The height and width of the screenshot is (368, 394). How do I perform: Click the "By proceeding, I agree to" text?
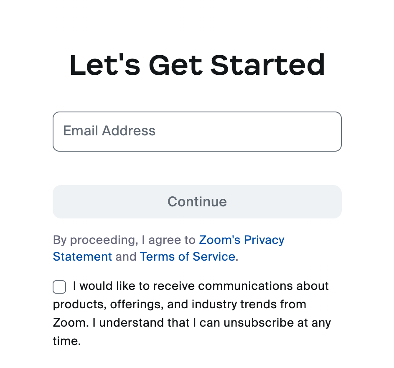(x=124, y=240)
